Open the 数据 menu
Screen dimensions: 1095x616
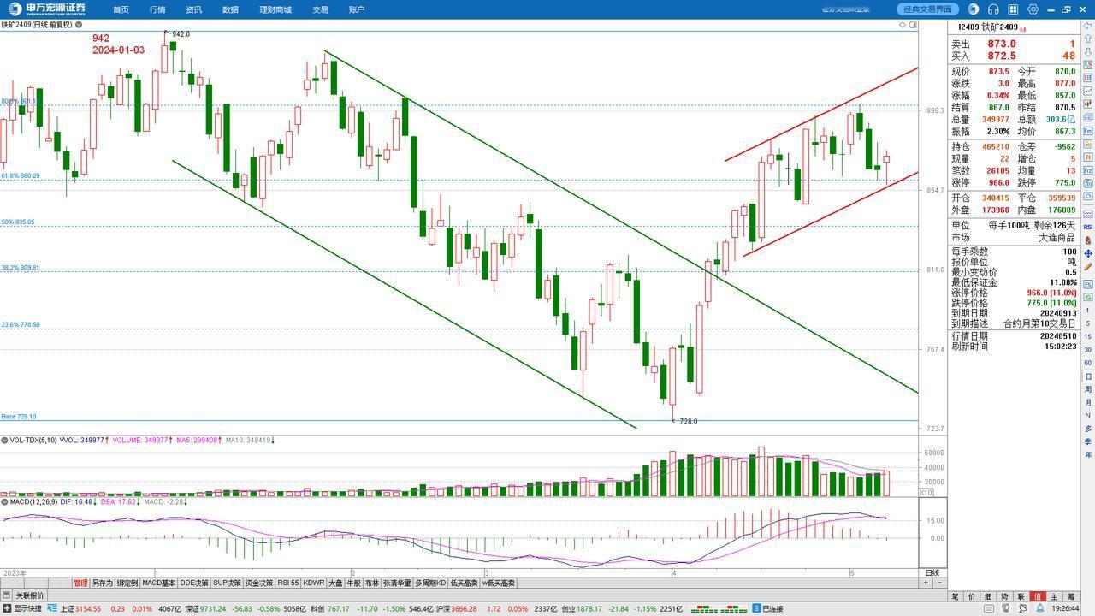point(230,9)
